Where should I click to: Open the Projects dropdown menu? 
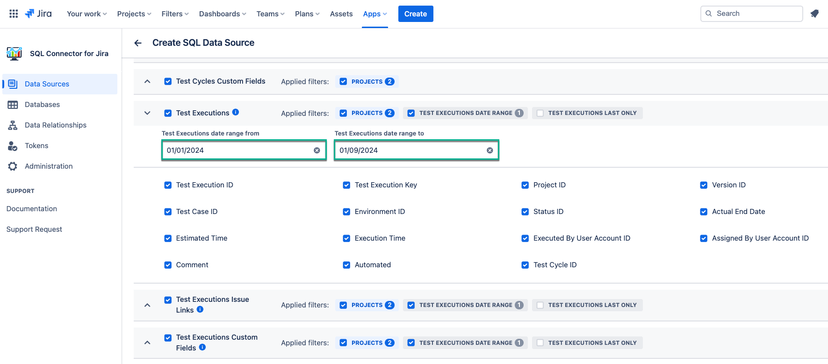click(134, 14)
